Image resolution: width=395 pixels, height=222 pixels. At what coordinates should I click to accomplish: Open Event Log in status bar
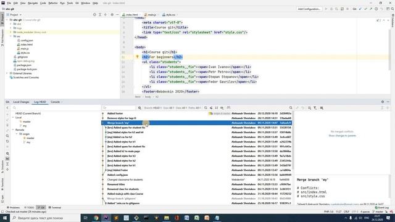coord(382,208)
